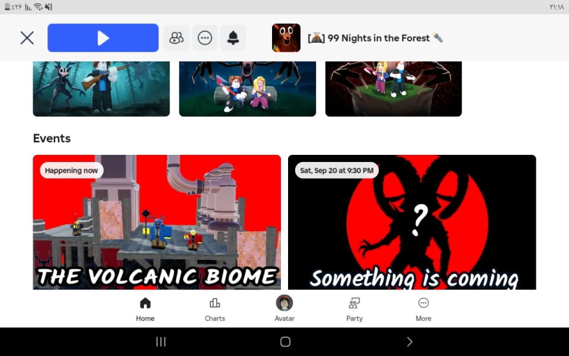Tap the Android recent apps button
Screen dimensions: 569x356
point(161,342)
